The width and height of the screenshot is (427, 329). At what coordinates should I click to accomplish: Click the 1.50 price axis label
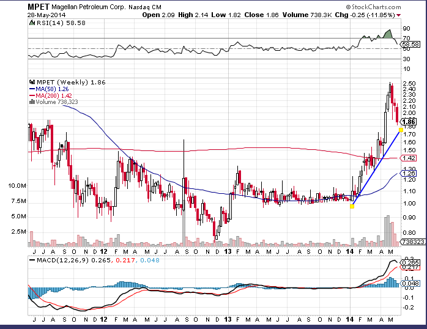(x=409, y=150)
